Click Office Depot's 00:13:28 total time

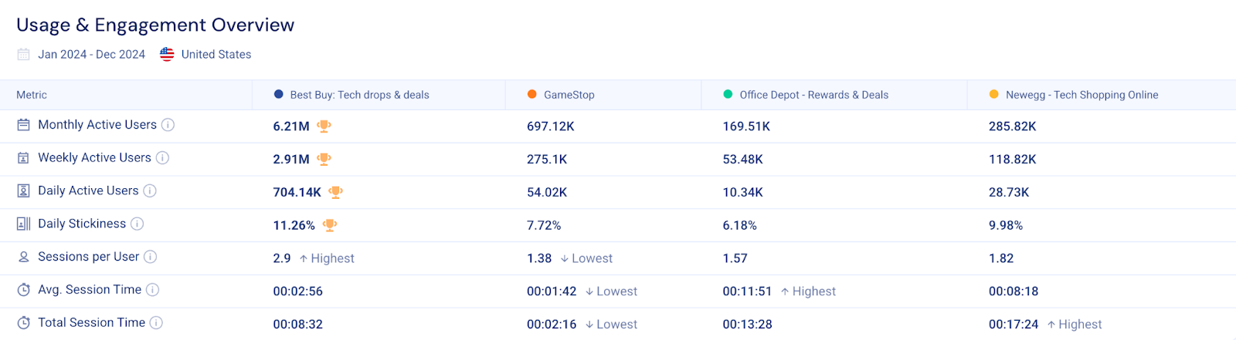(x=748, y=325)
